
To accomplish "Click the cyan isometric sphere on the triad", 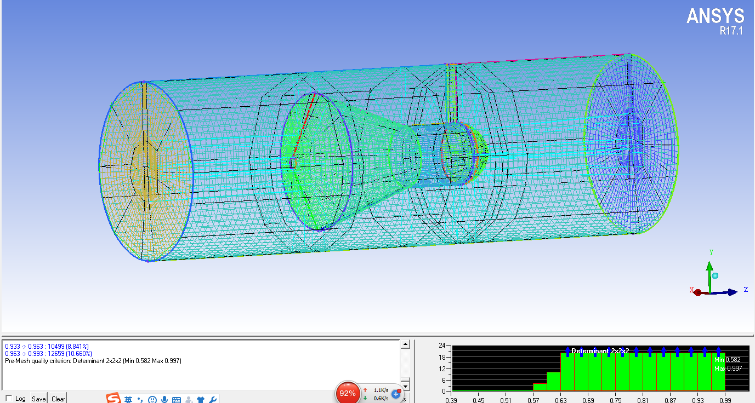I will click(715, 275).
